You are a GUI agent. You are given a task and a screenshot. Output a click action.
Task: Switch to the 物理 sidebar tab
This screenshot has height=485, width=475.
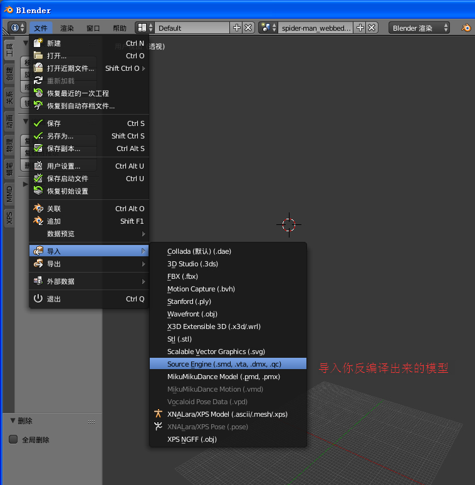coord(9,145)
